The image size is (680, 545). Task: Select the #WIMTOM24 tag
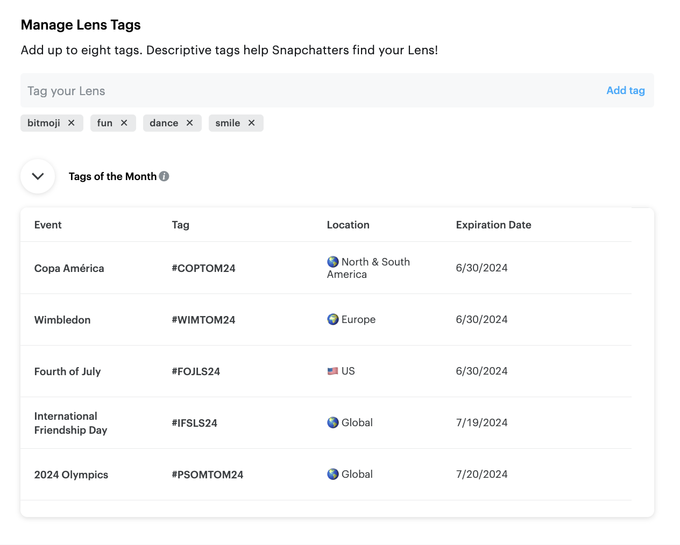[x=203, y=320]
